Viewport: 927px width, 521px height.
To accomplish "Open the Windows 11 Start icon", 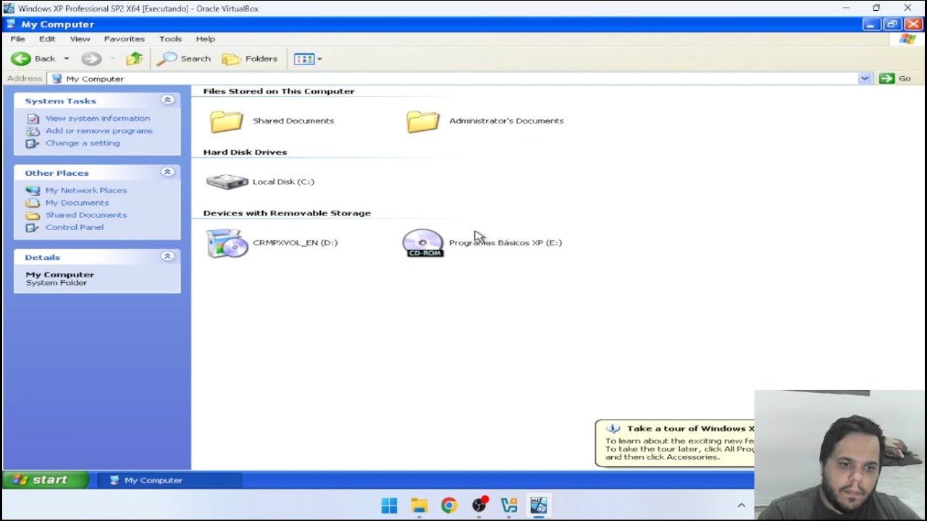I will (389, 505).
